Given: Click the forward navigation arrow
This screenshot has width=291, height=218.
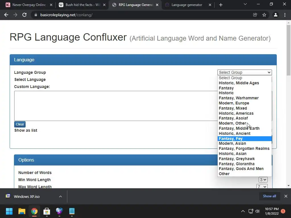Looking at the screenshot, I should [15, 15].
